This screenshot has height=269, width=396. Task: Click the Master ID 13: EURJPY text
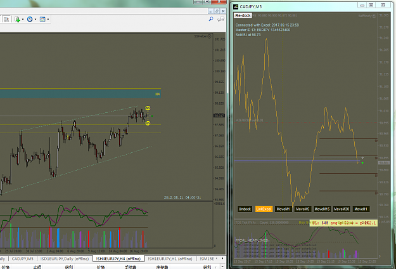pyautogui.click(x=263, y=30)
